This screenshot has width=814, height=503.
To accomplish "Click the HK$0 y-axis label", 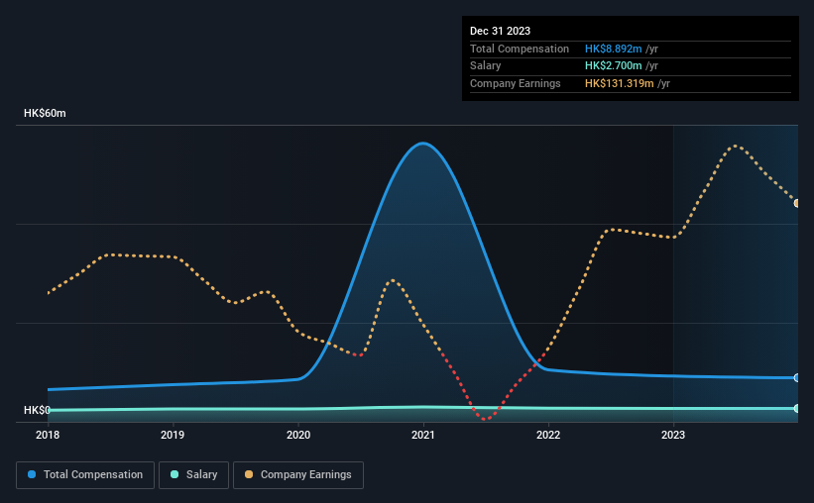I will tap(37, 410).
